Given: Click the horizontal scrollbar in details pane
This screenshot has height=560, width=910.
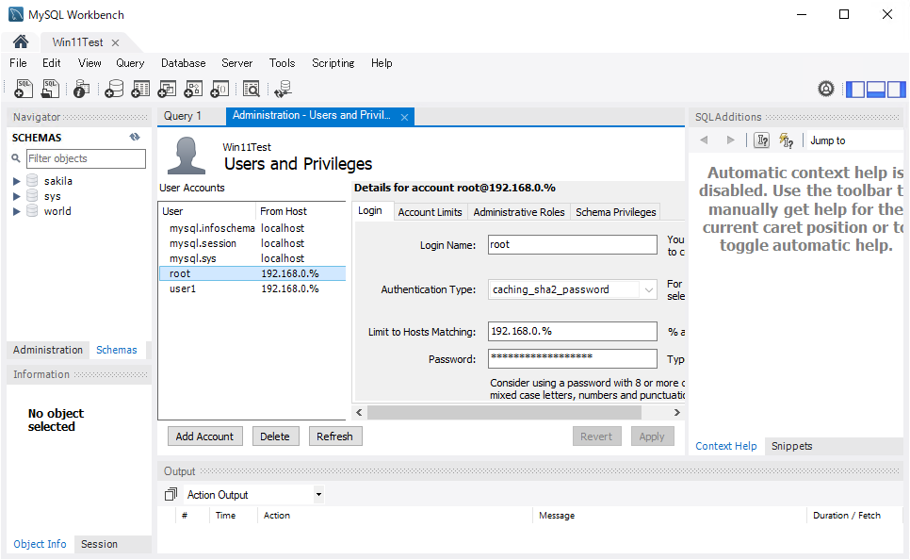Looking at the screenshot, I should [x=504, y=412].
